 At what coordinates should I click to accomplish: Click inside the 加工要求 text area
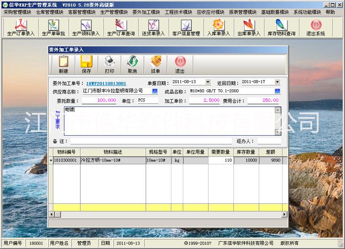pyautogui.click(x=170, y=121)
